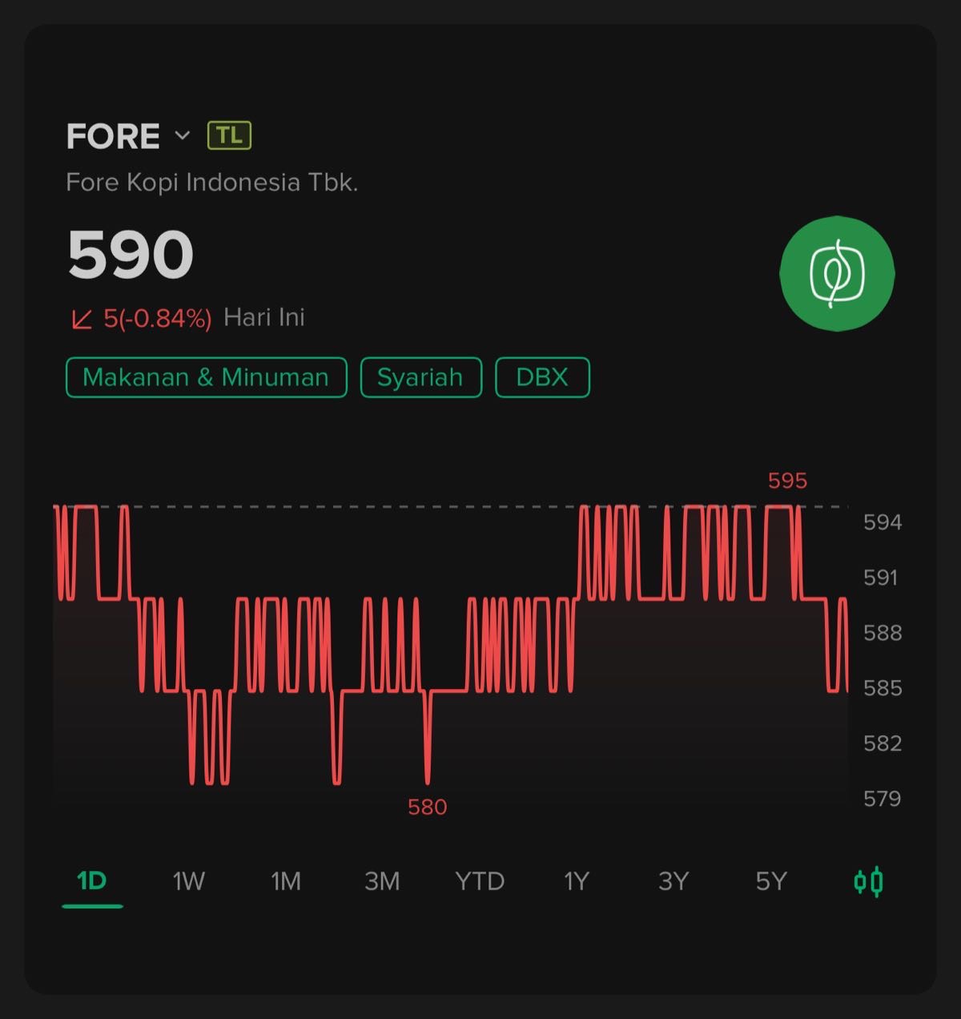
Task: Click the 582 y-axis label
Action: pos(883,743)
